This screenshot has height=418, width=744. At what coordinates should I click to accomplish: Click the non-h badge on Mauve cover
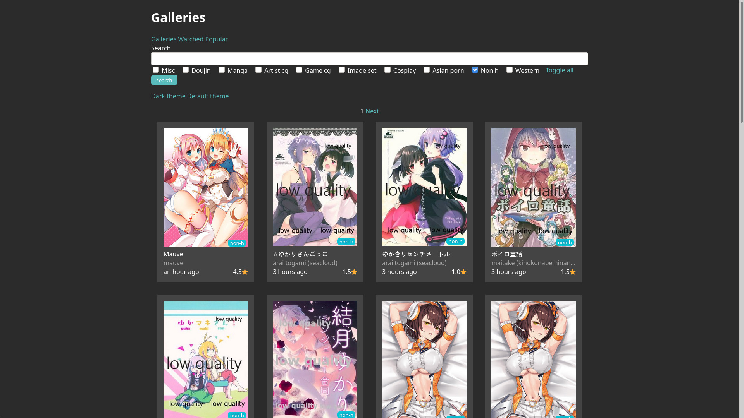pyautogui.click(x=237, y=243)
